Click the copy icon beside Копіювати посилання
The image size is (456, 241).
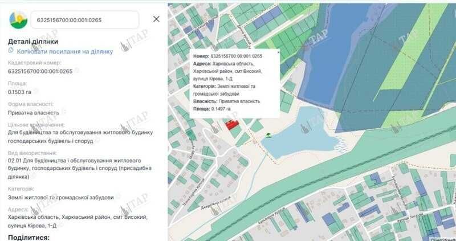(x=11, y=50)
